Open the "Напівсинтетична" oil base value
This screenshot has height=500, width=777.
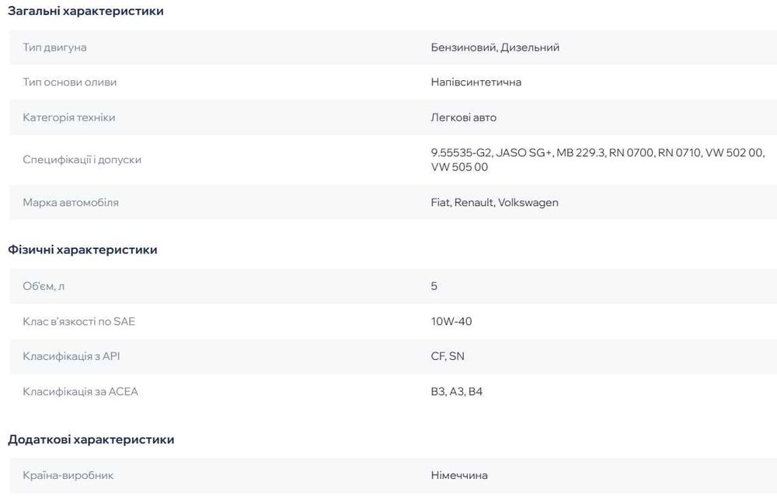click(x=476, y=82)
